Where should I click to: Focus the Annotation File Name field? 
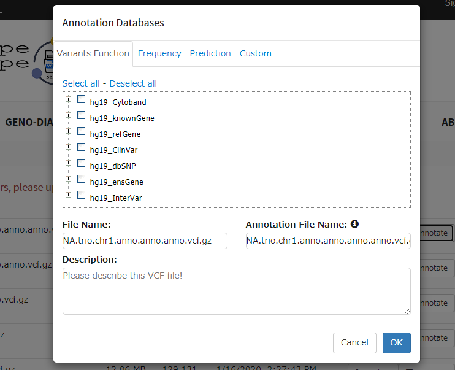click(328, 241)
